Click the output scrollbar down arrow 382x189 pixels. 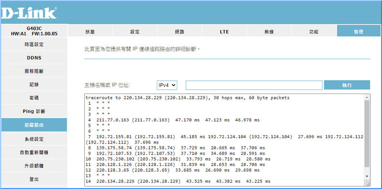pyautogui.click(x=367, y=176)
